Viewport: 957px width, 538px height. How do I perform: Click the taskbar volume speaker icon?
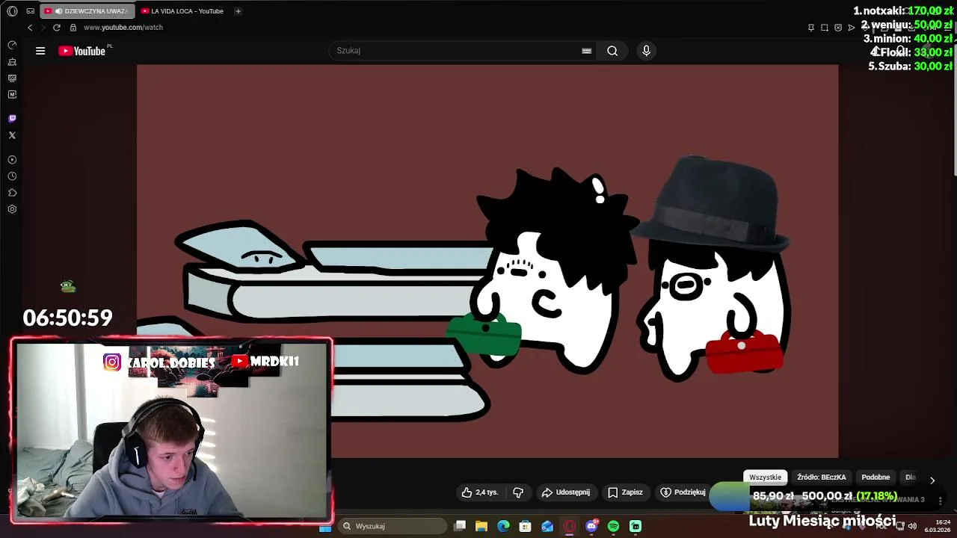pyautogui.click(x=912, y=526)
